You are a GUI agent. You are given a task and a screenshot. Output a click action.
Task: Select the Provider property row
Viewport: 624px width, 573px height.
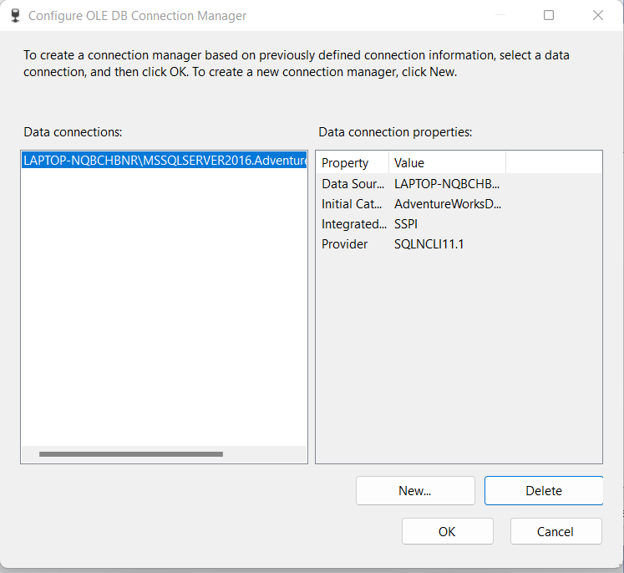click(x=459, y=244)
